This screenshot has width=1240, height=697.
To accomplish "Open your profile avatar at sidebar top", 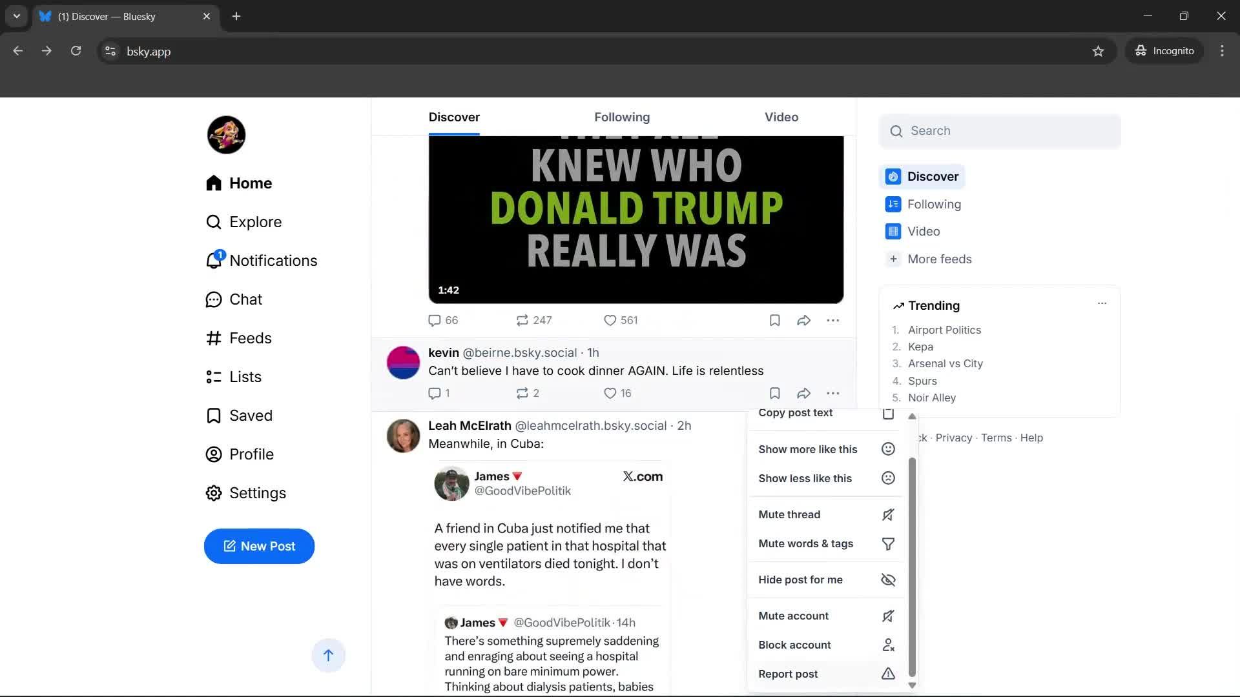I will point(225,134).
